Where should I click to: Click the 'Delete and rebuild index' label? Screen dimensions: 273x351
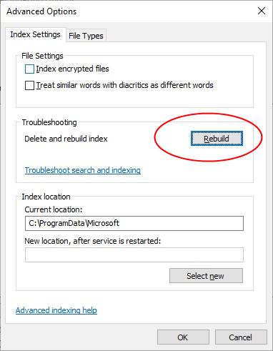[x=66, y=139]
